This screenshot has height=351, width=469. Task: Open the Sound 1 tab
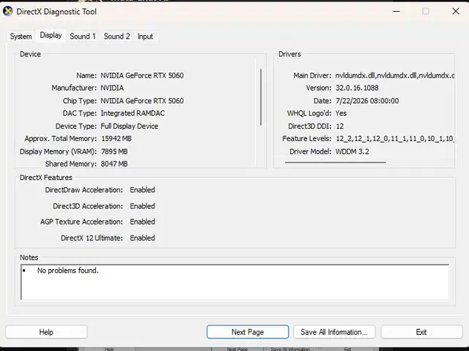[83, 37]
